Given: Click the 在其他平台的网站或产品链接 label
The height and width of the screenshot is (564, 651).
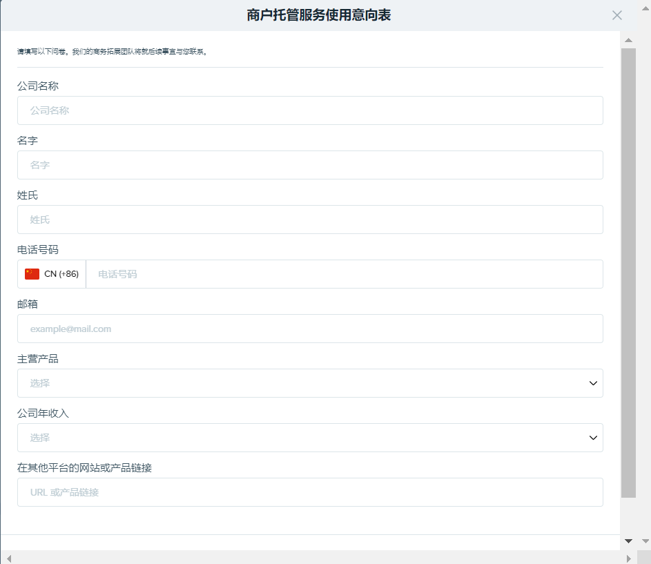Looking at the screenshot, I should tap(84, 467).
